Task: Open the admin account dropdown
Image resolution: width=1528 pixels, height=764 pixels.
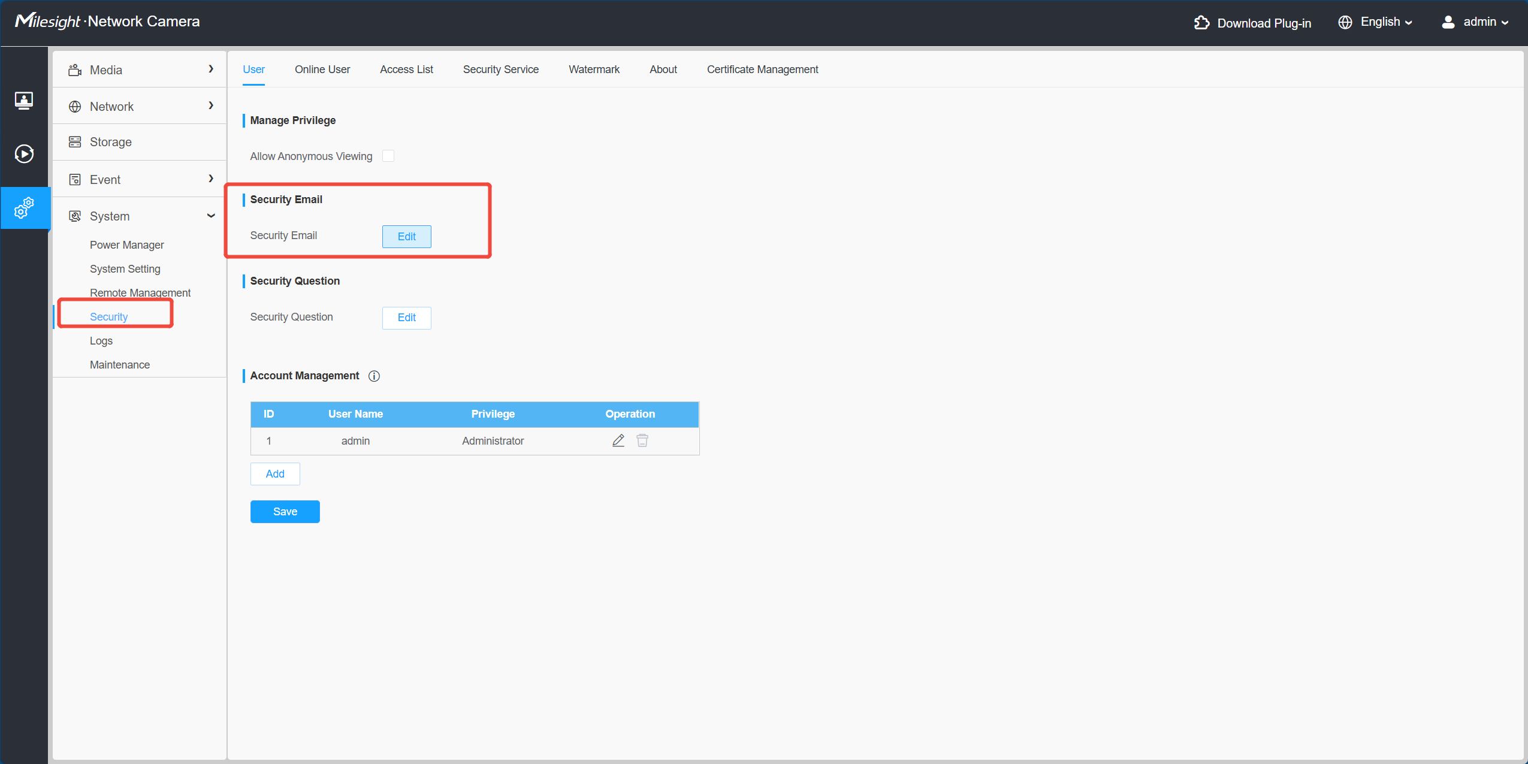Action: click(x=1485, y=22)
